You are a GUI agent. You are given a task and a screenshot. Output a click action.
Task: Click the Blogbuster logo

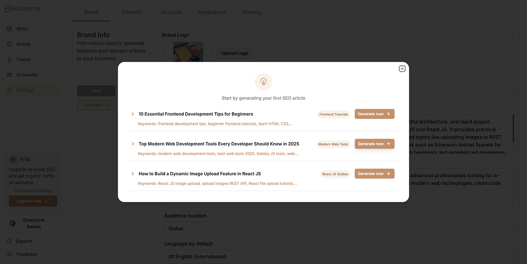22,8
